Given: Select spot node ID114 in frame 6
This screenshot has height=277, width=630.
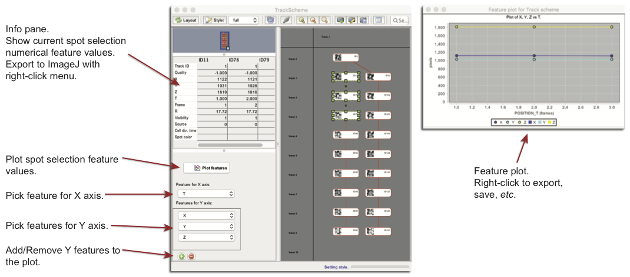Looking at the screenshot, I should point(378,173).
